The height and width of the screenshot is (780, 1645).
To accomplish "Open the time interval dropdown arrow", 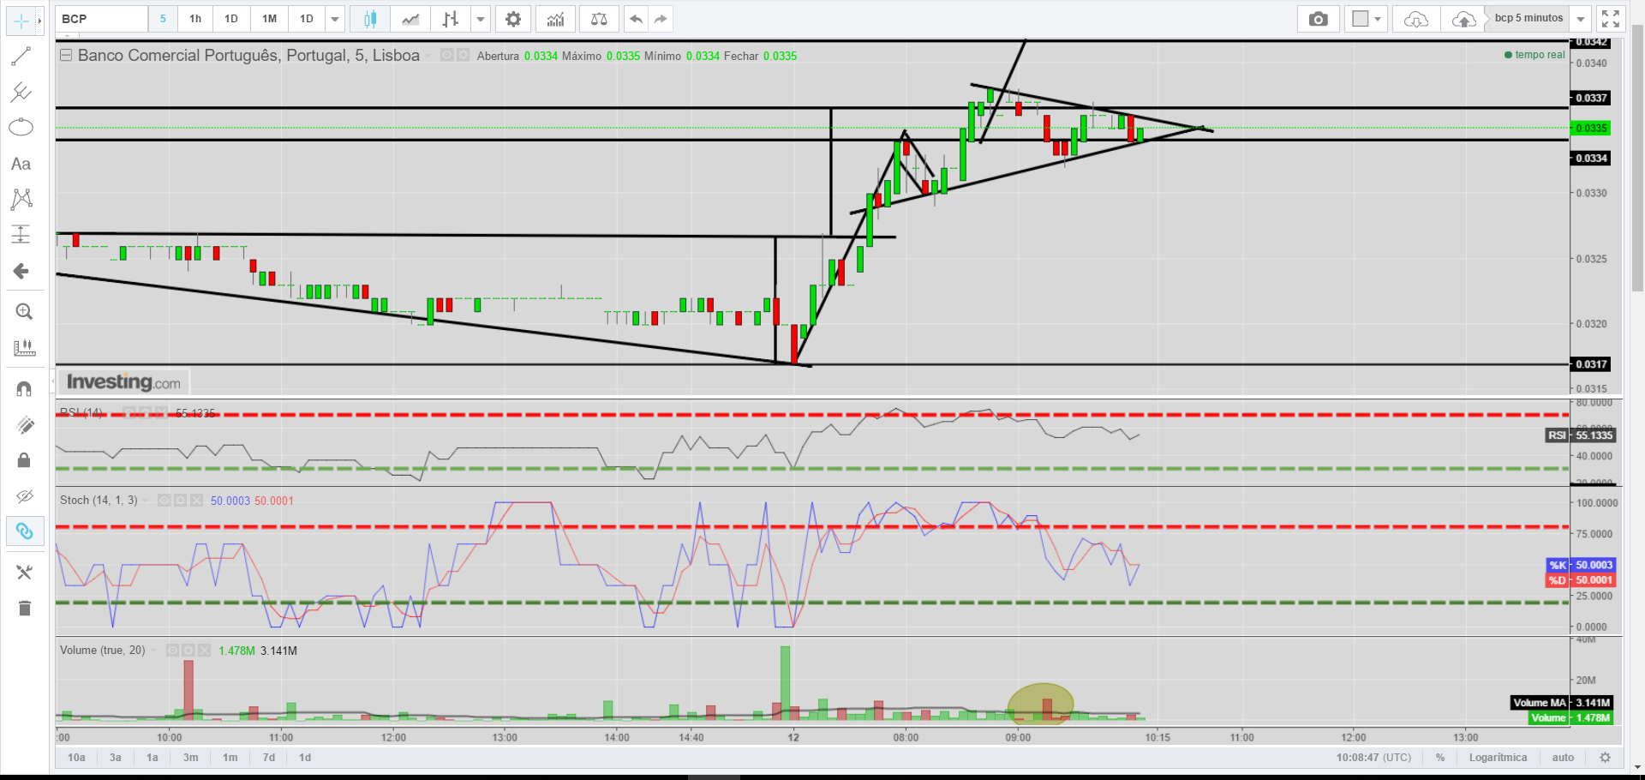I will (x=335, y=19).
